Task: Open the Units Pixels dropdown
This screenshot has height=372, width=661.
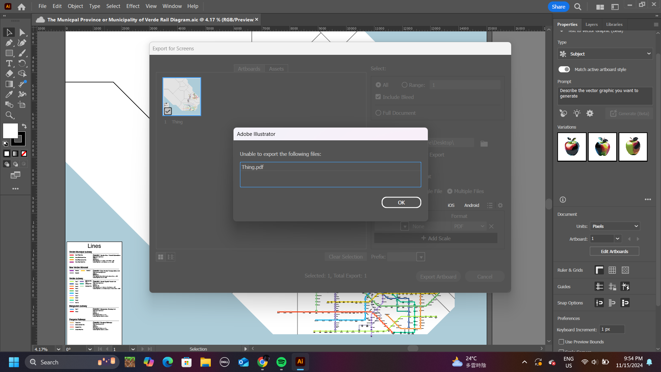Action: pyautogui.click(x=615, y=226)
